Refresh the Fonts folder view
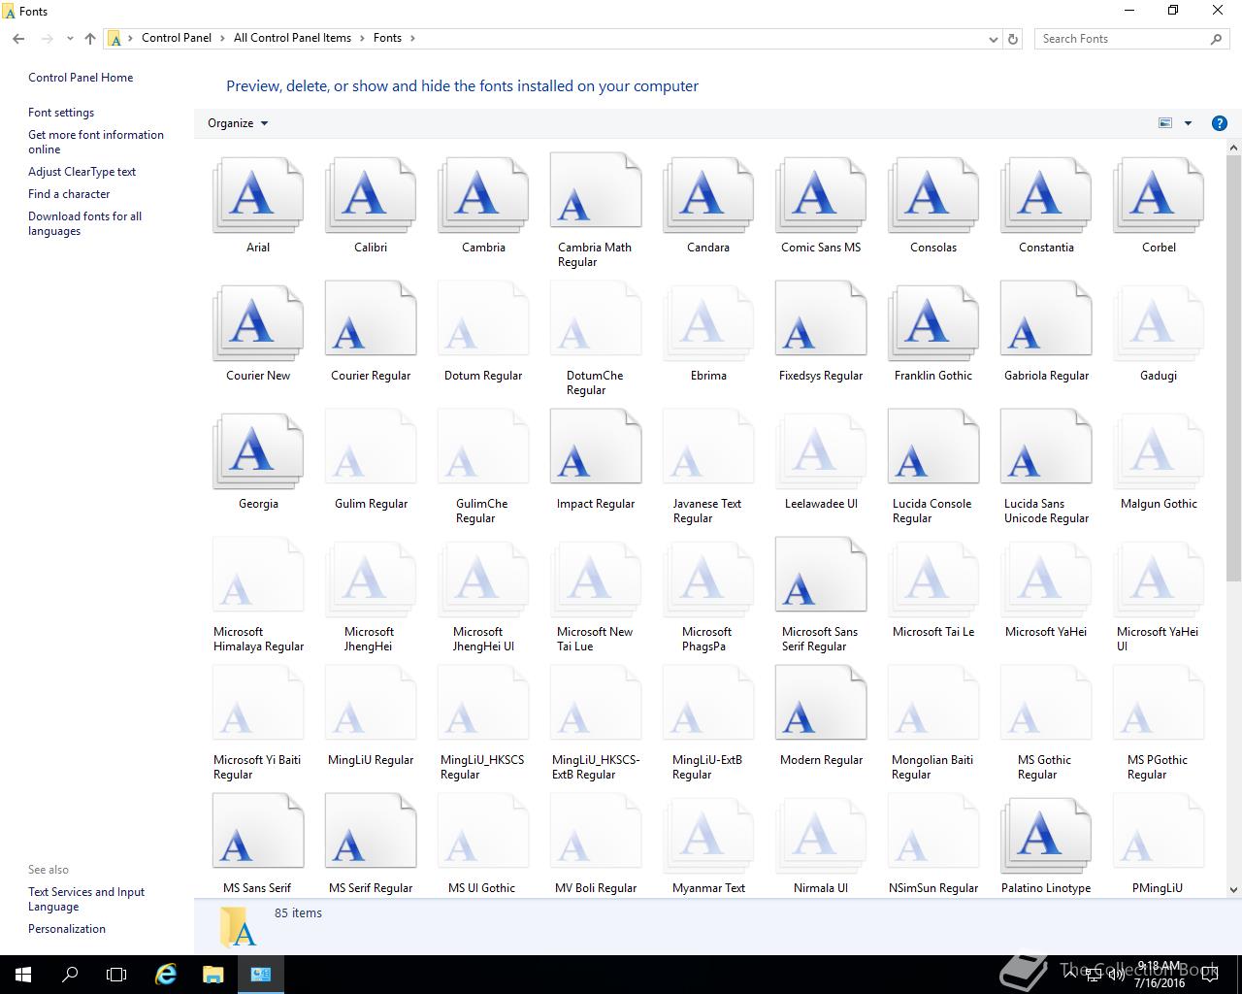This screenshot has height=994, width=1242. pyautogui.click(x=1013, y=39)
